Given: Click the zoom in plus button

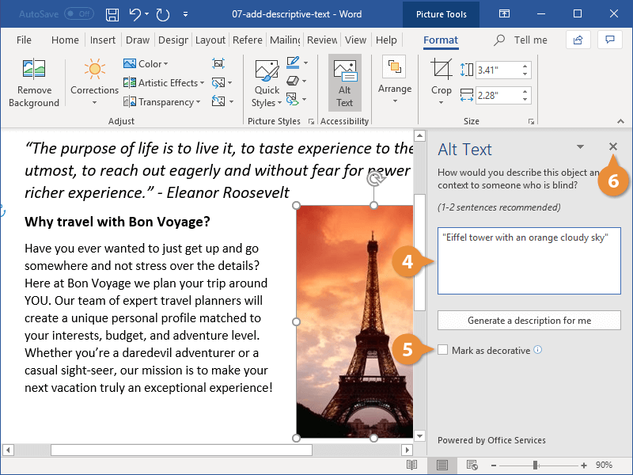Looking at the screenshot, I should click(584, 465).
